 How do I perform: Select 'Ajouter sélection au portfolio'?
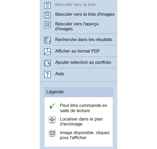point(83,62)
